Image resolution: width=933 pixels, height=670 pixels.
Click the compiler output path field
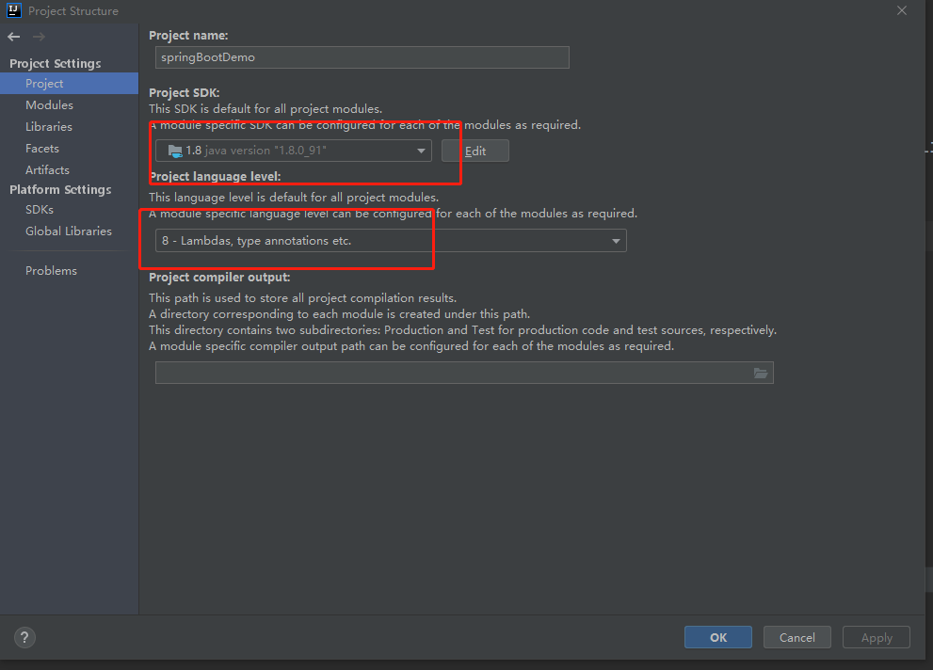click(464, 373)
